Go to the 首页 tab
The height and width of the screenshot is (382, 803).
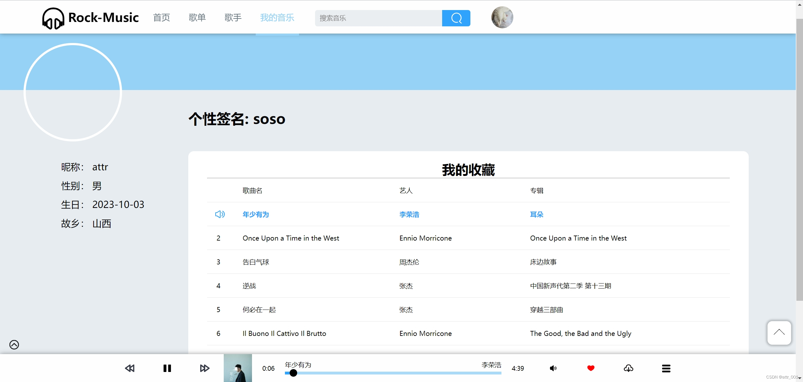click(x=162, y=18)
